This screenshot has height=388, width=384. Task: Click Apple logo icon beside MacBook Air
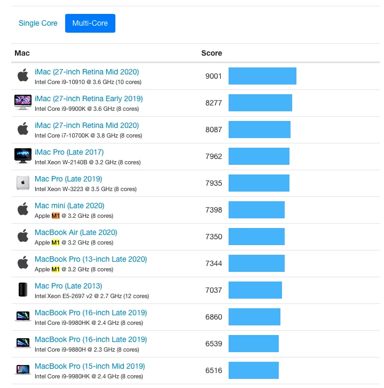tap(23, 235)
